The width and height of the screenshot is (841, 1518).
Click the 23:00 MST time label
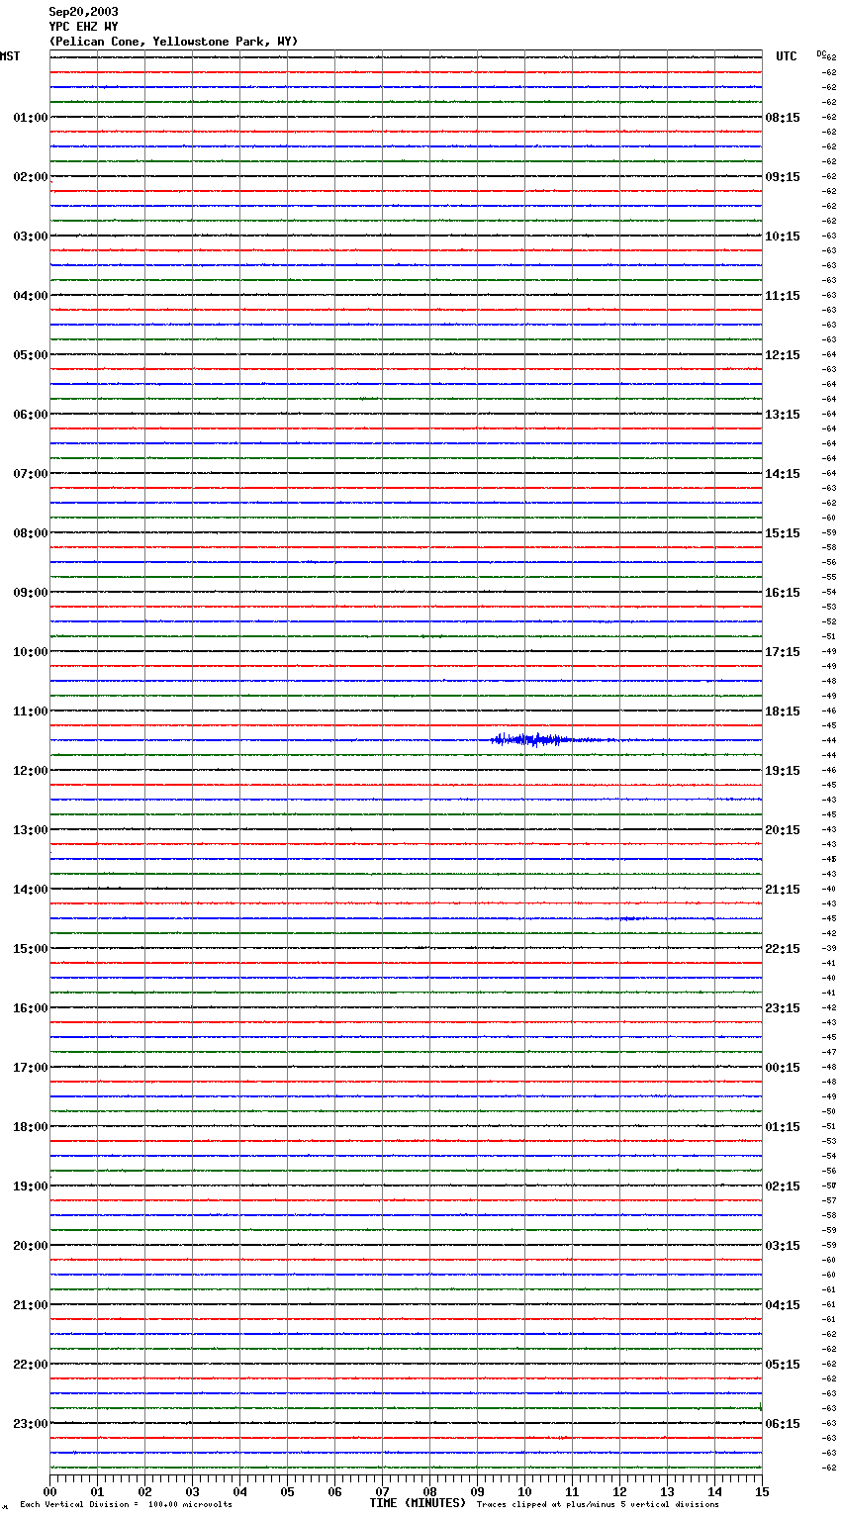[x=30, y=1424]
